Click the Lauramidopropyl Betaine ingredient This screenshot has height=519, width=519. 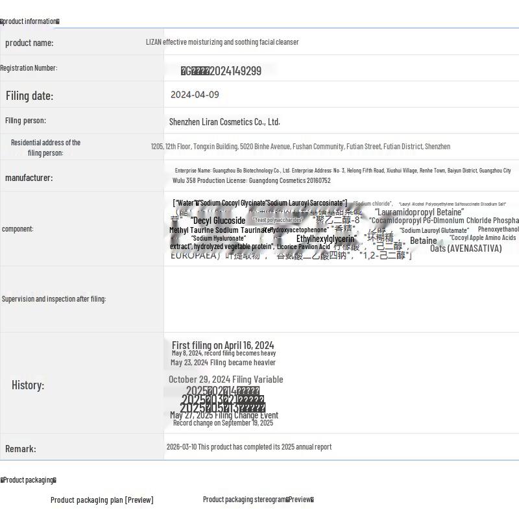point(420,212)
